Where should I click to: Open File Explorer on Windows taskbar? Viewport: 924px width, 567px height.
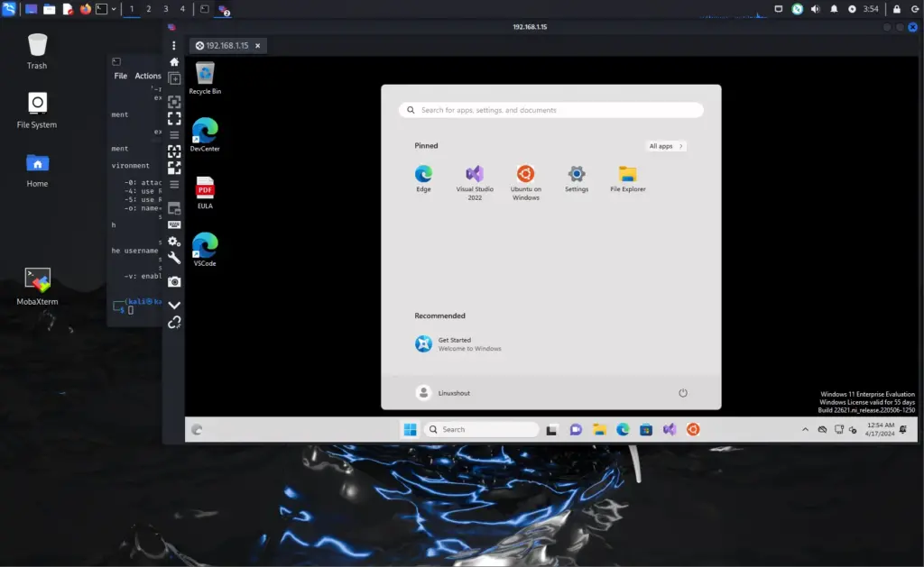point(599,430)
